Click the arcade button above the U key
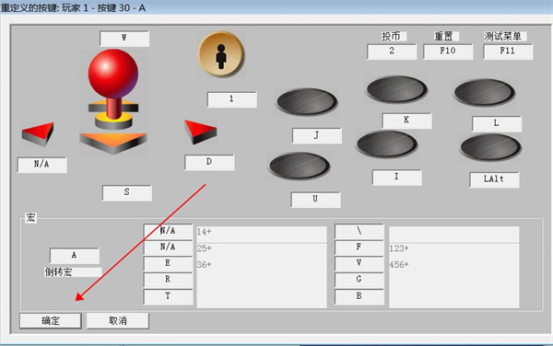553x346 pixels. (x=299, y=166)
